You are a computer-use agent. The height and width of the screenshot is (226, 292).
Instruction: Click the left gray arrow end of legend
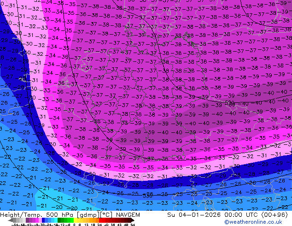11,220
